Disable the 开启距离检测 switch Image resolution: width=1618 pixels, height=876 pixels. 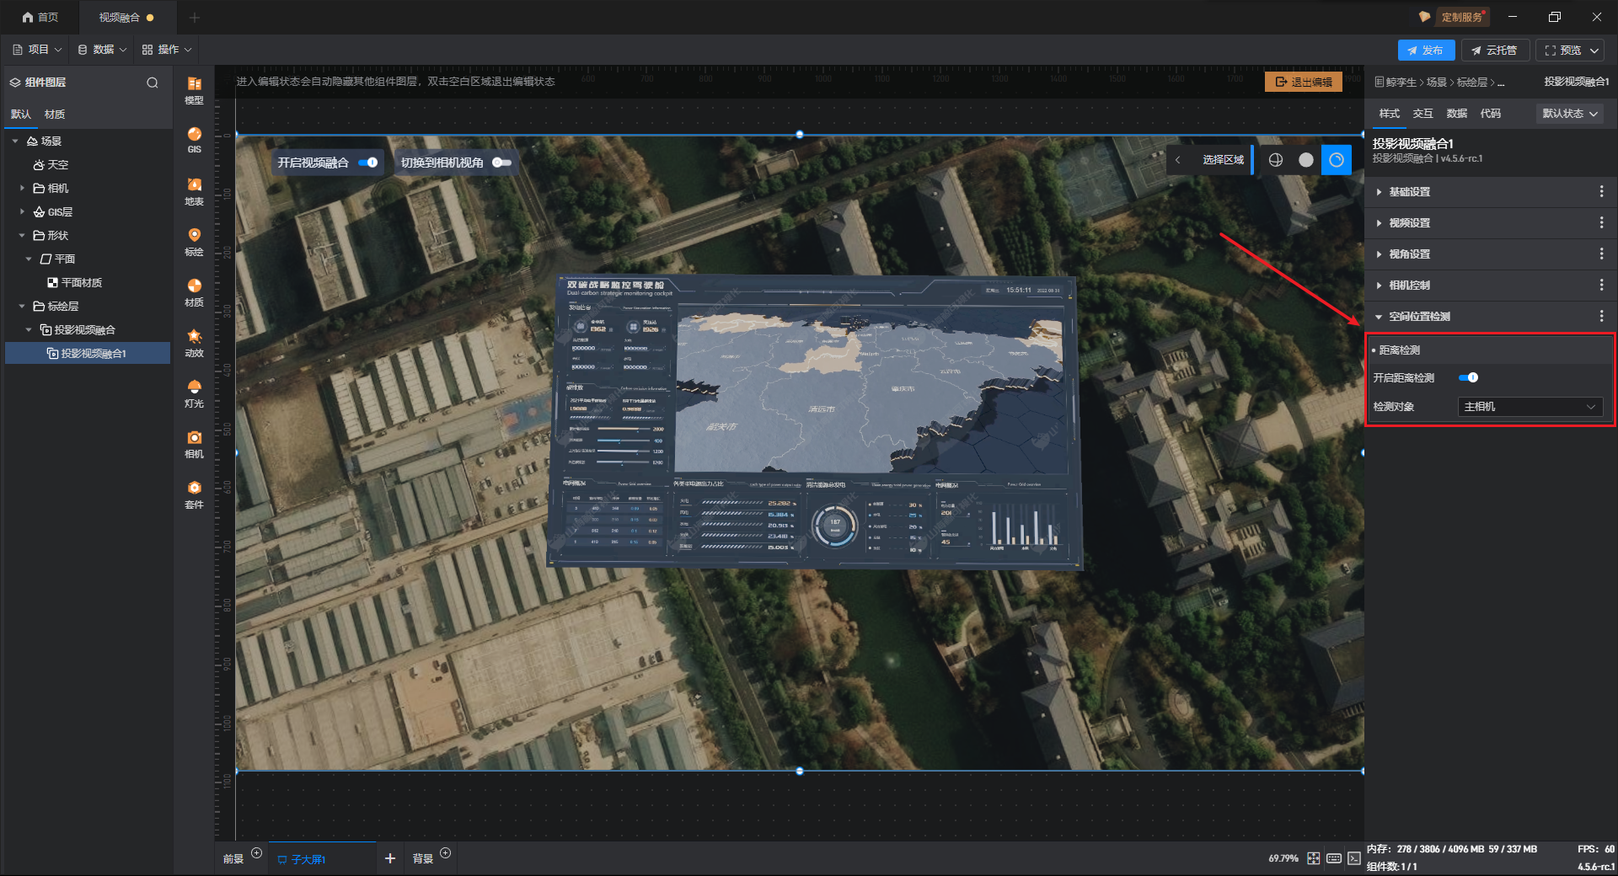(1468, 378)
